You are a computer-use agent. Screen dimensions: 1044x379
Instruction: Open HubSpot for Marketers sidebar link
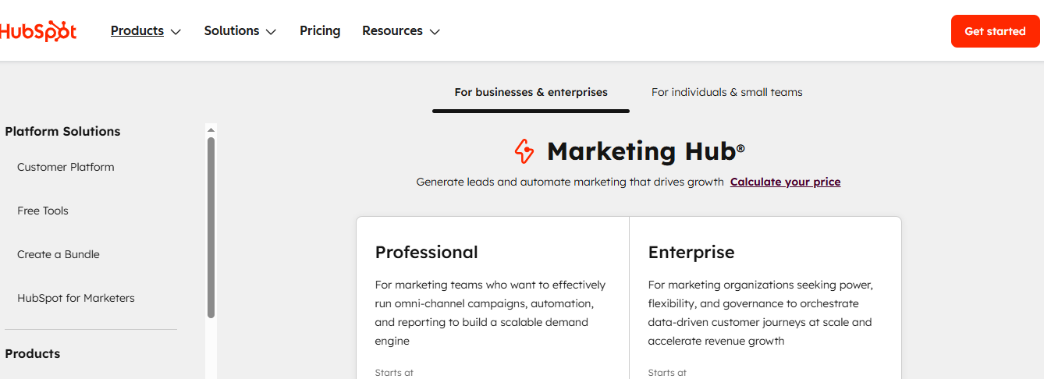(76, 298)
